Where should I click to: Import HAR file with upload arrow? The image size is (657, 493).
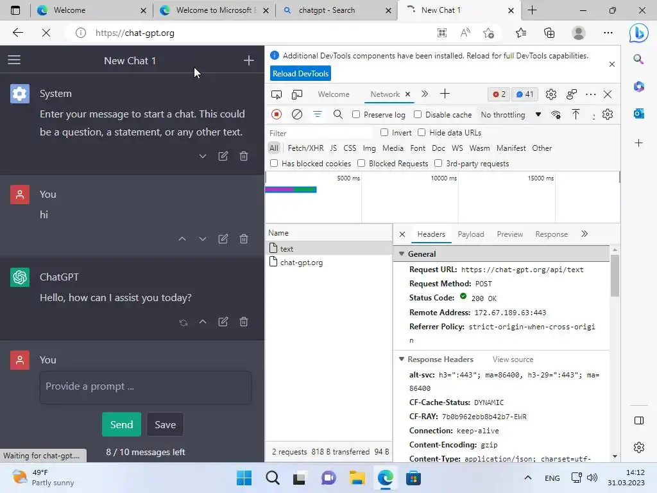[576, 114]
